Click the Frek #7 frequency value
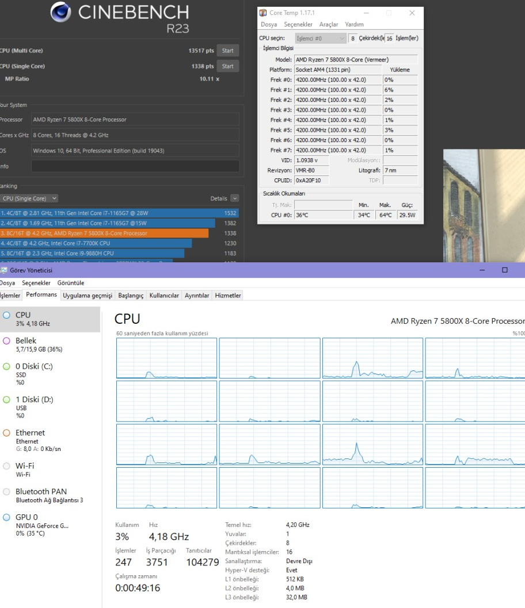Viewport: 525px width, 608px height. click(338, 151)
